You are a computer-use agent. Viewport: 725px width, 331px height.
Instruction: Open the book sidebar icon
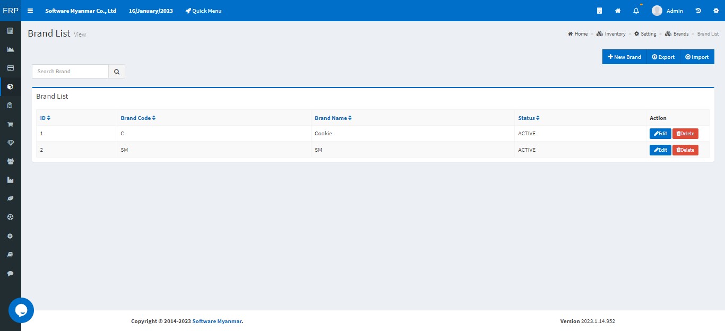tap(10, 255)
